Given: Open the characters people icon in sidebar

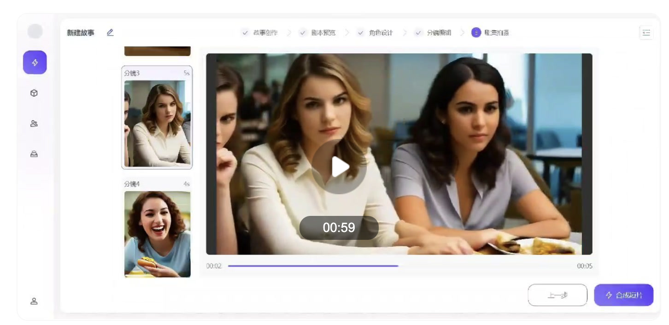Looking at the screenshot, I should [x=34, y=123].
